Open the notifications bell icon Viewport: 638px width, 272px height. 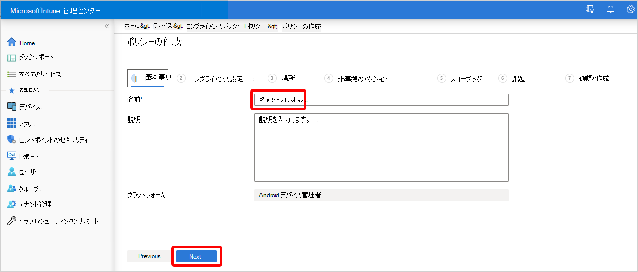coord(611,9)
